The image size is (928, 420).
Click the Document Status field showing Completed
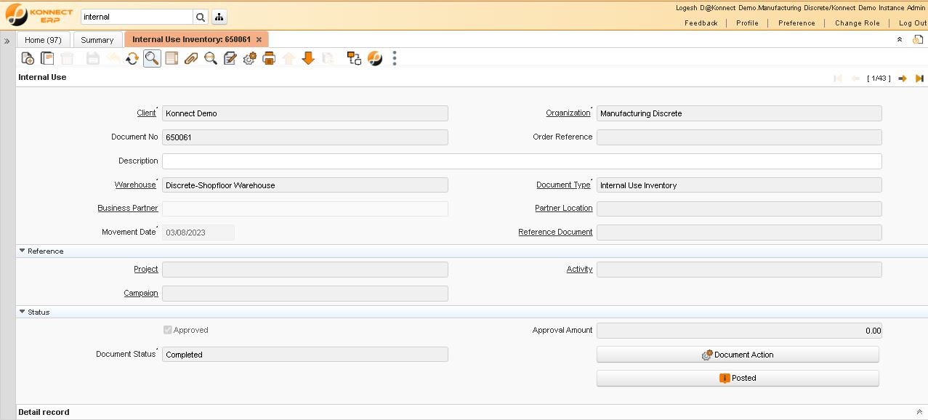305,355
